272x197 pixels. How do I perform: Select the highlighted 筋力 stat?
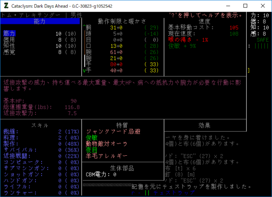(x=9, y=33)
